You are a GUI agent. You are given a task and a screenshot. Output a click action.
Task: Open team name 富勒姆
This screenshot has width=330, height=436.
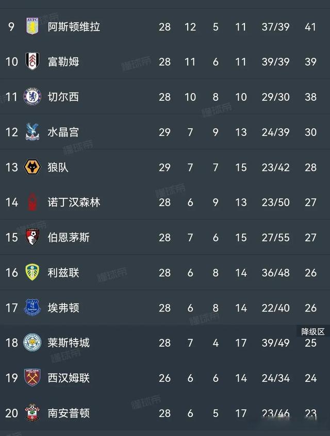(x=63, y=61)
